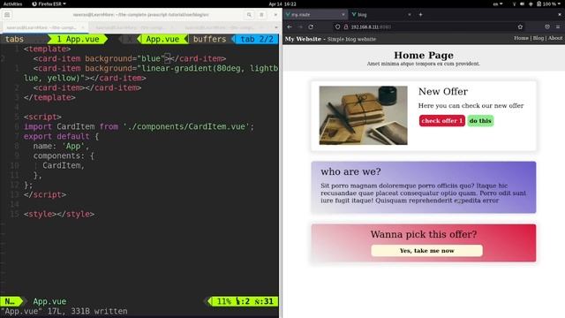Screen dimensions: 565x318
Task: Close the first terminal tab
Action: (83, 27)
